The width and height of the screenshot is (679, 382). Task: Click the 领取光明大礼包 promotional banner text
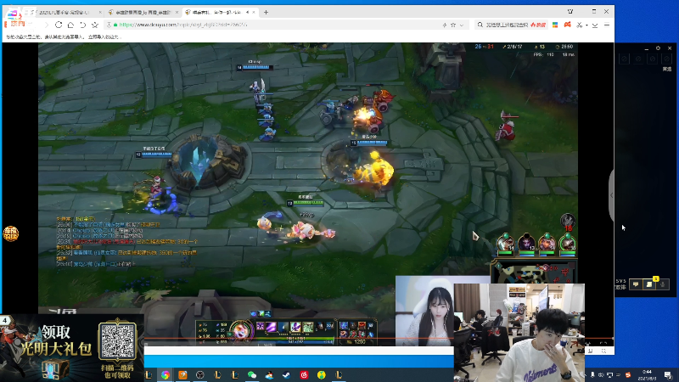click(56, 341)
